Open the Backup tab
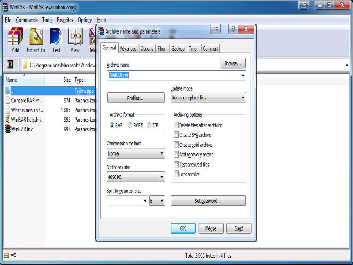The image size is (353, 265). coord(178,49)
